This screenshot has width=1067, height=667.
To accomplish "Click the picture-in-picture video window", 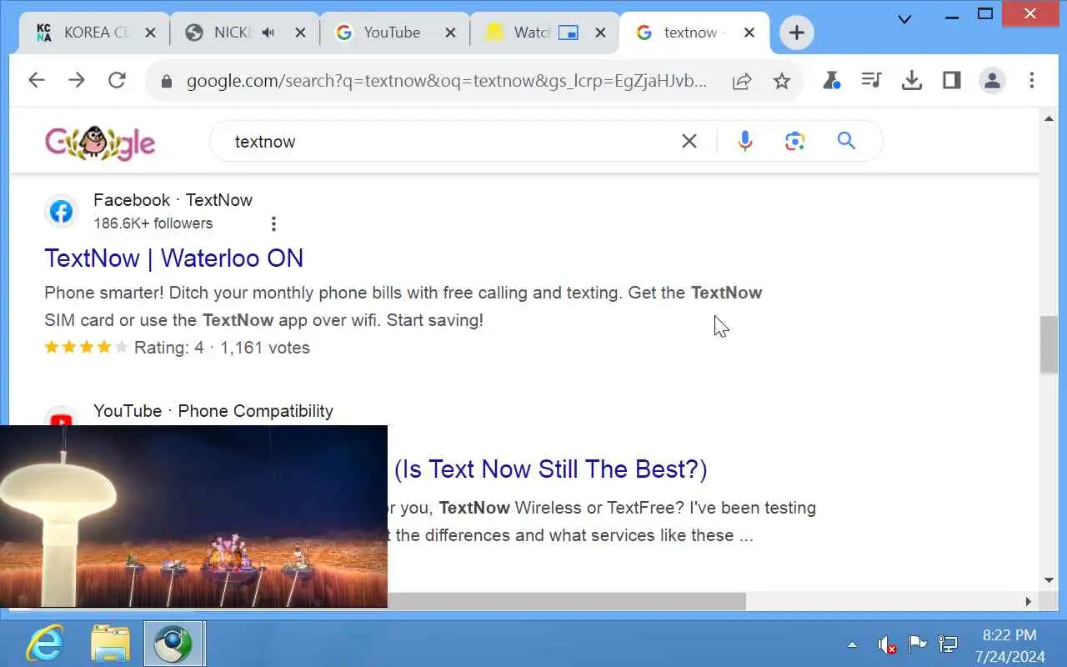I will point(193,516).
